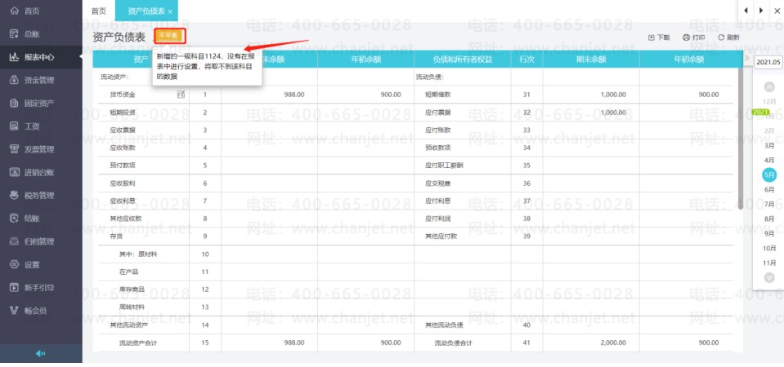Click 988.00 in 货币资金 row
Screen dimensions: 784x367
294,95
